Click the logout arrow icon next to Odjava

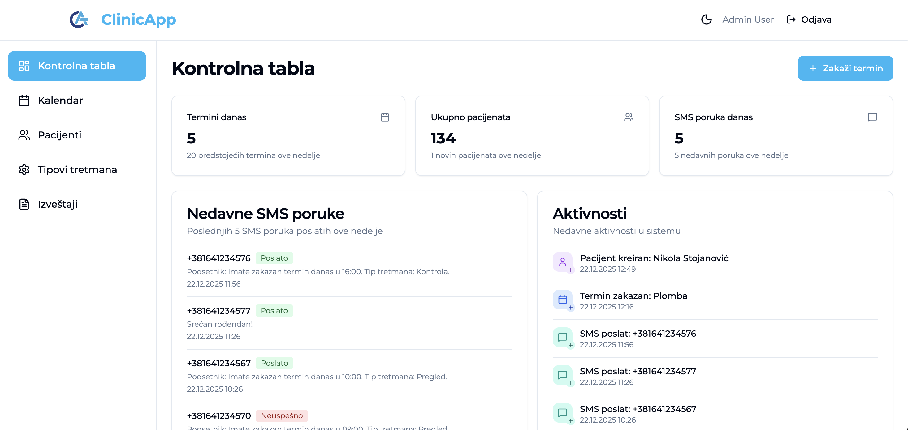click(791, 19)
